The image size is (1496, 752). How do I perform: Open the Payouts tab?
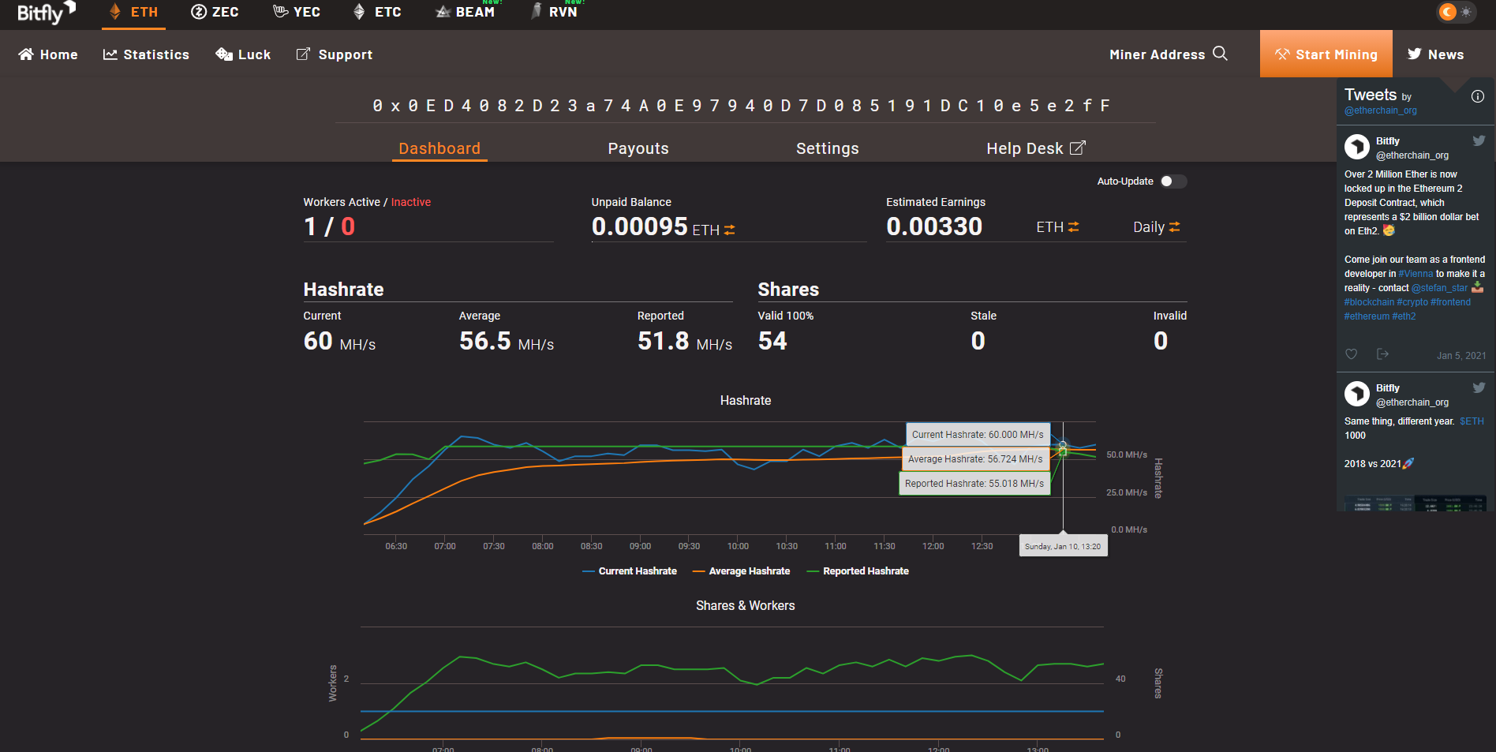point(638,148)
